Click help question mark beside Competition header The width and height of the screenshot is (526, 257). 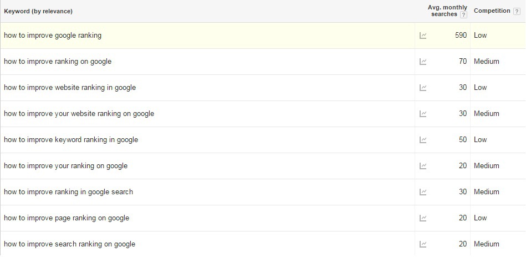click(517, 12)
